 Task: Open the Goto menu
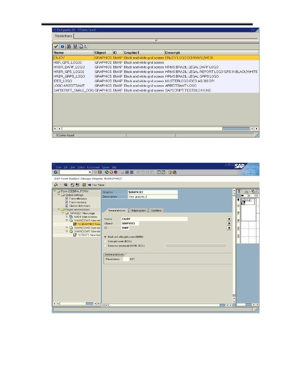coord(73,167)
